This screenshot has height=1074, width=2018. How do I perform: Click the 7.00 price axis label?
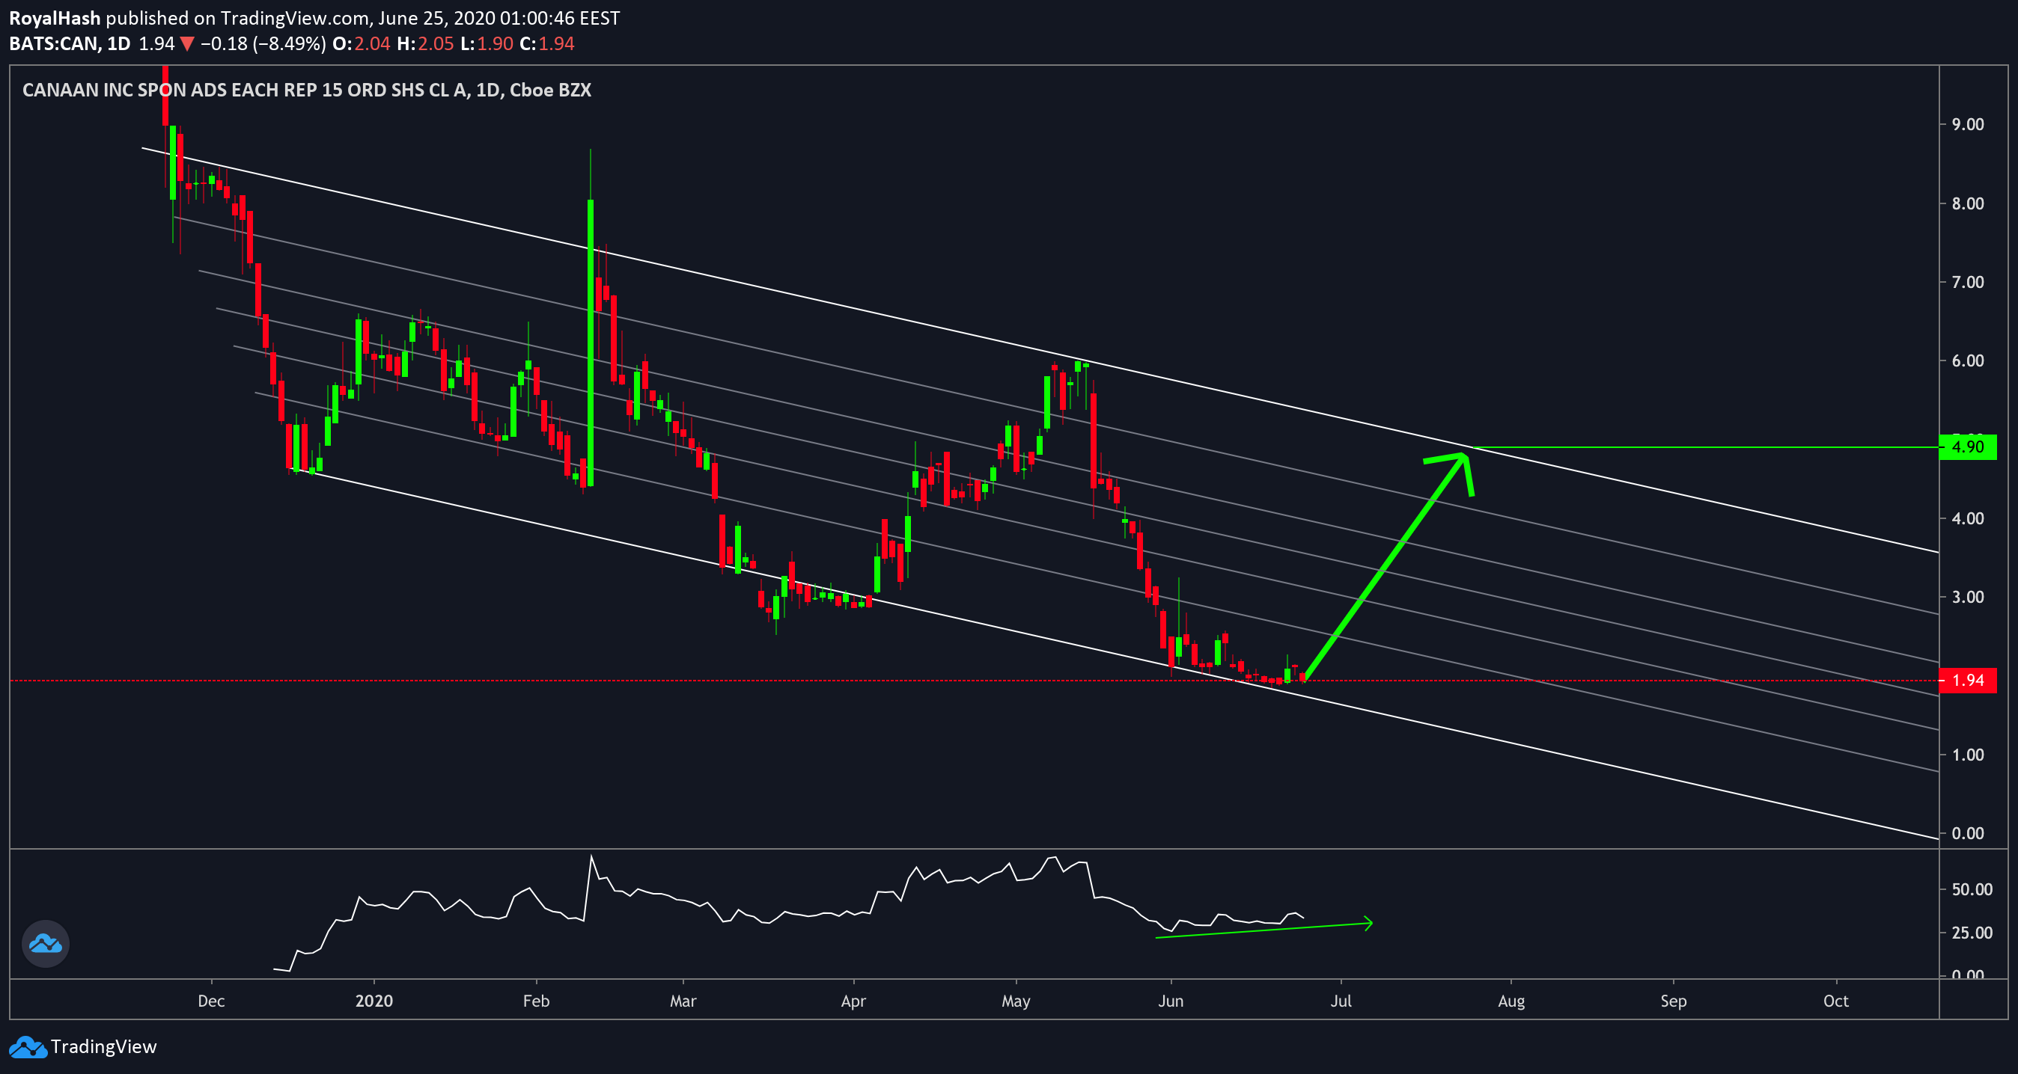click(x=1968, y=282)
